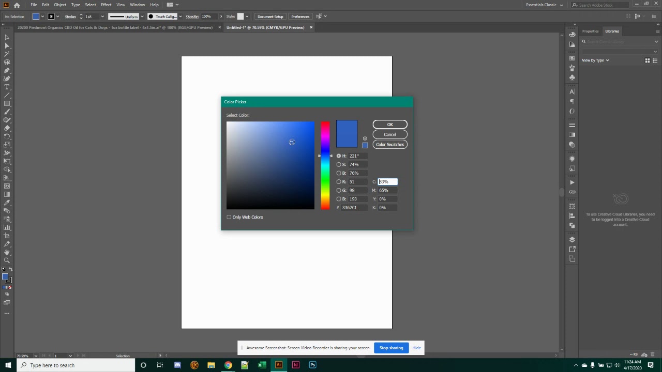This screenshot has width=662, height=372.
Task: Enable Only Web Colors checkbox
Action: [229, 217]
